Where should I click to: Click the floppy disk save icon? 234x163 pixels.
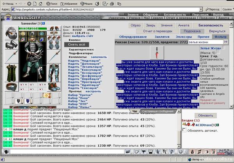151,152
